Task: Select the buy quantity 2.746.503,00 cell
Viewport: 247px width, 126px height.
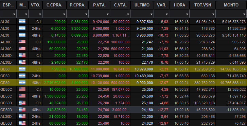Action: click(x=54, y=83)
